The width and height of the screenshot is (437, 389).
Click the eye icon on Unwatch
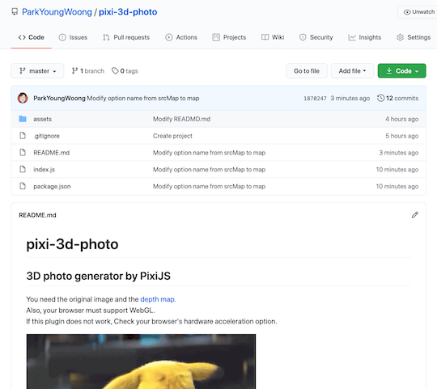coord(407,12)
